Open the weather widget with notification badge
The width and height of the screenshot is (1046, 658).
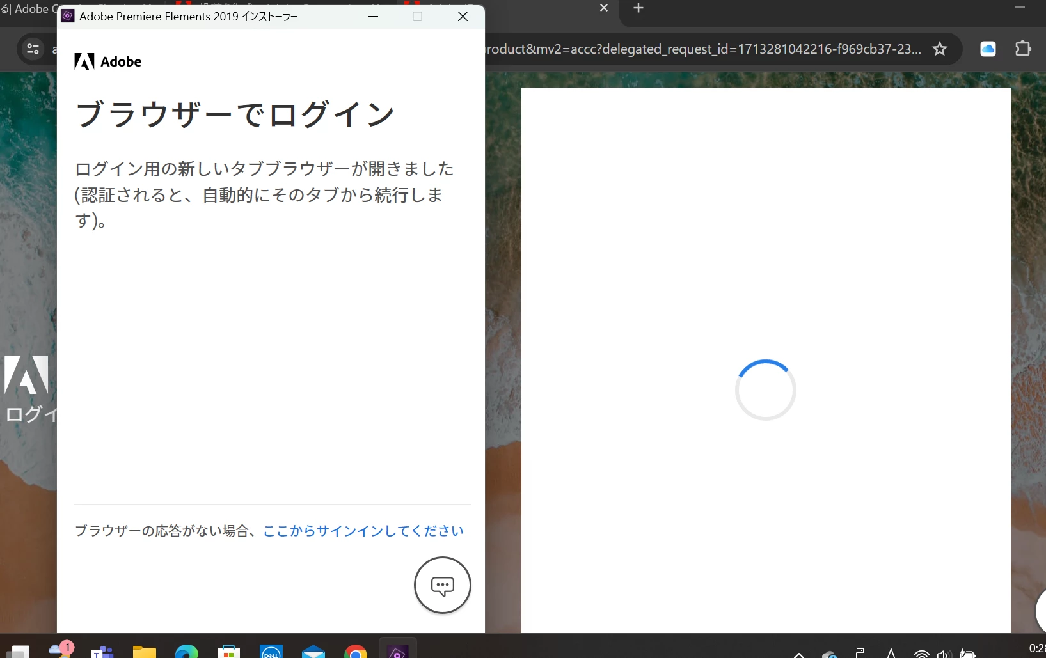[61, 649]
